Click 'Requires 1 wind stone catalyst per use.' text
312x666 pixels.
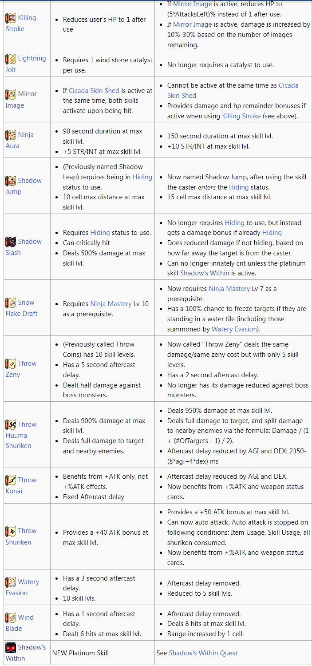click(x=108, y=65)
